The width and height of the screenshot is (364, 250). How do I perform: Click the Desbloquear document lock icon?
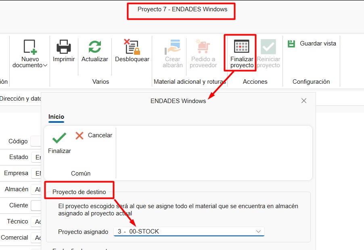(x=132, y=47)
